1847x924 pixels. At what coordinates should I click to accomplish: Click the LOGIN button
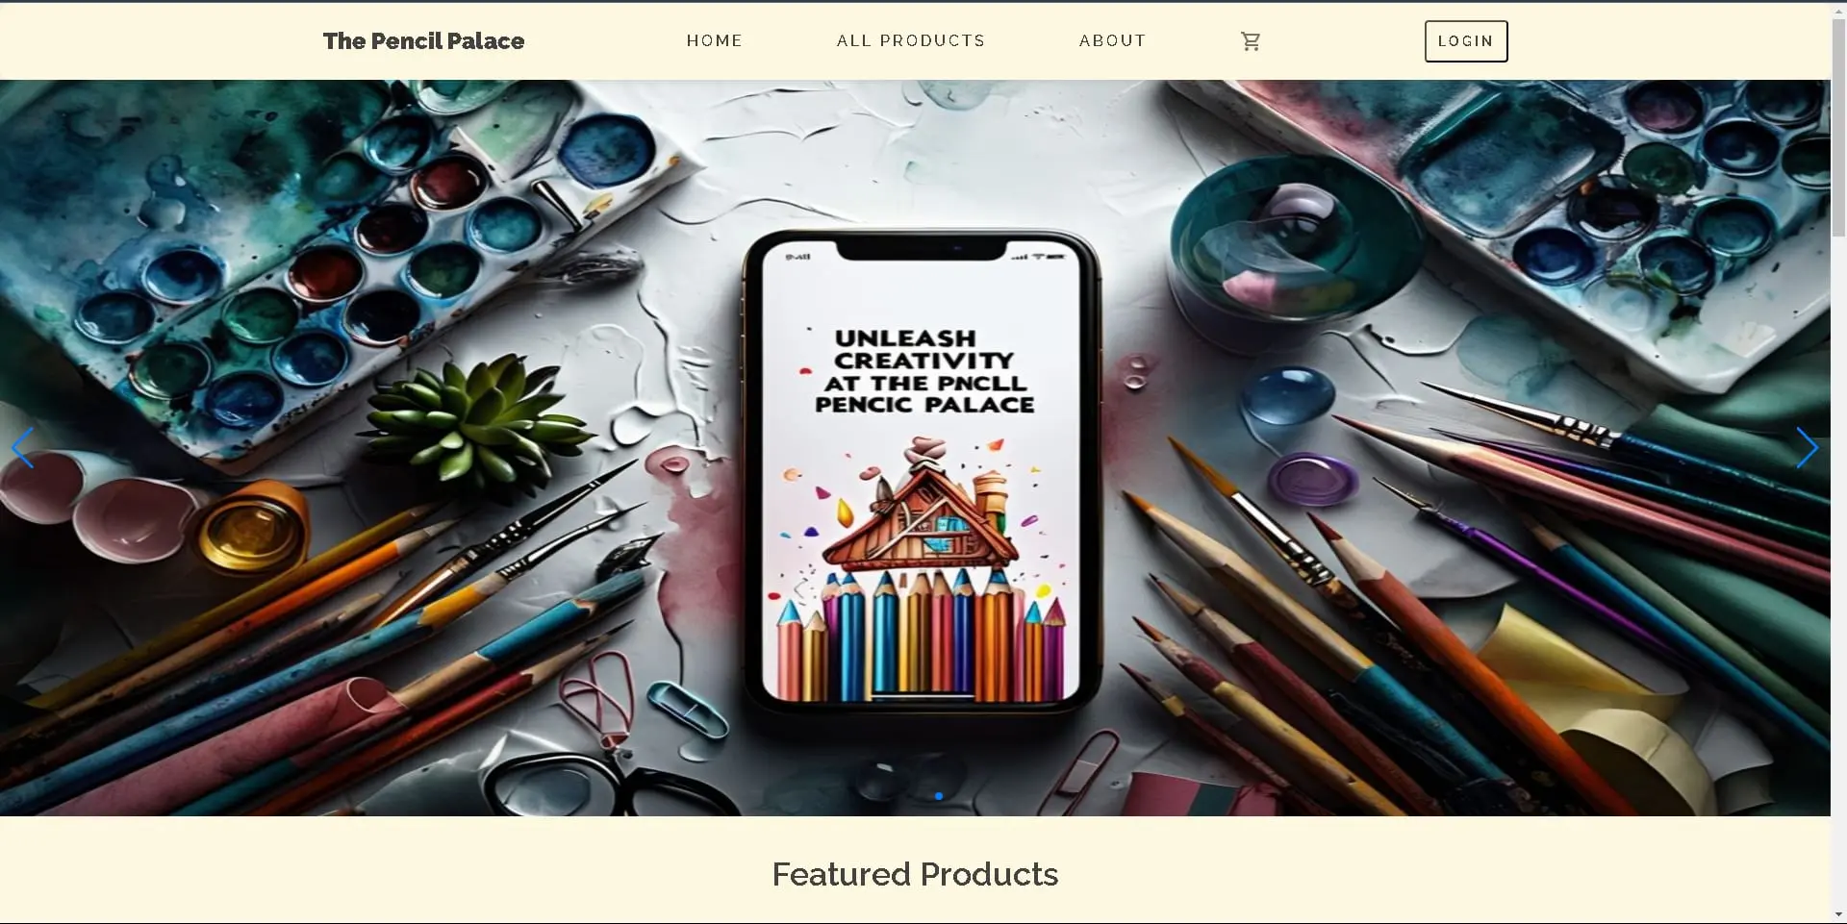pyautogui.click(x=1465, y=41)
